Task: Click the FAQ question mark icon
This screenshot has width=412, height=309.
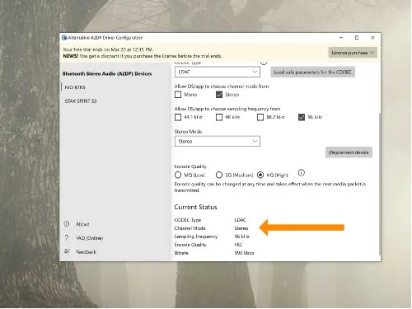Action: (x=67, y=237)
